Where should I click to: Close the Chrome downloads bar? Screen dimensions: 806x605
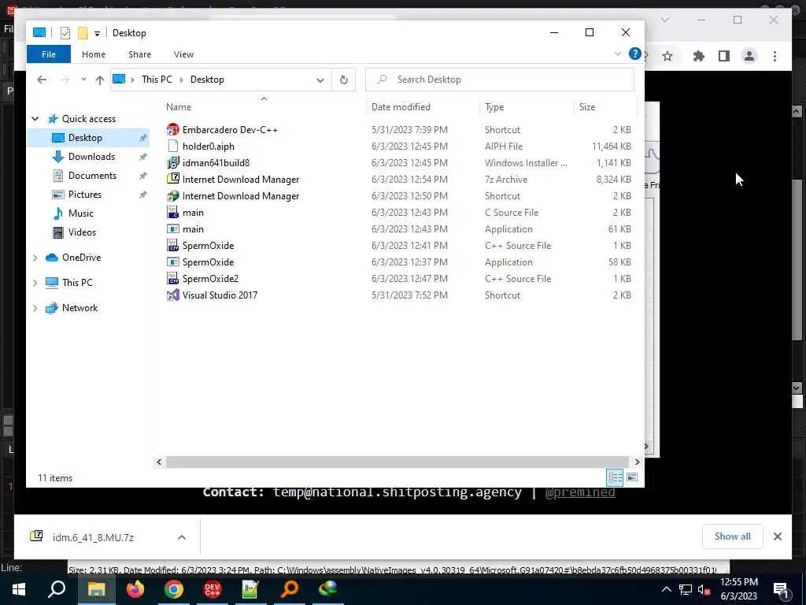tap(777, 536)
